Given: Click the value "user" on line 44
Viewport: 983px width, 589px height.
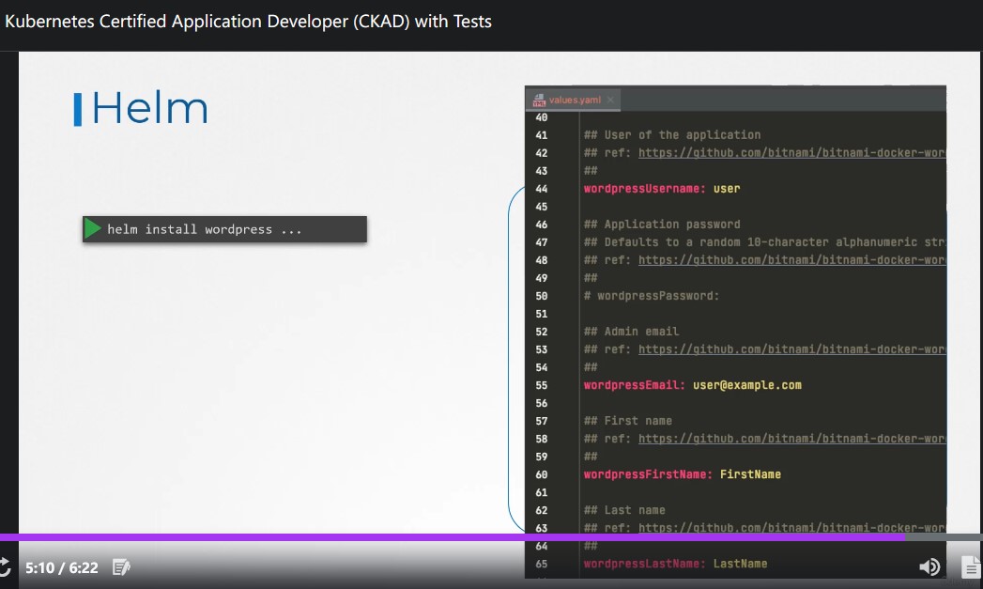Looking at the screenshot, I should click(727, 189).
